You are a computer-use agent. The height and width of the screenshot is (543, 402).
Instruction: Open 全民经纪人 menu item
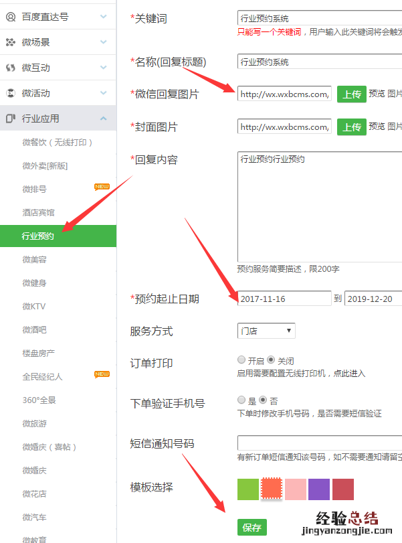click(x=42, y=377)
